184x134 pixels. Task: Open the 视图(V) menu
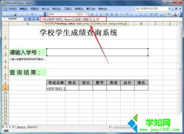tap(35, 9)
